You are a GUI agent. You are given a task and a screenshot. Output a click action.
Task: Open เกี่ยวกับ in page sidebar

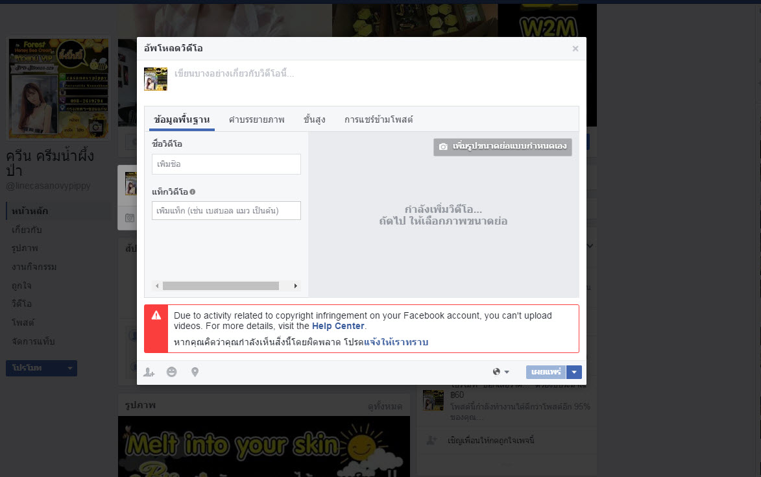pos(27,230)
